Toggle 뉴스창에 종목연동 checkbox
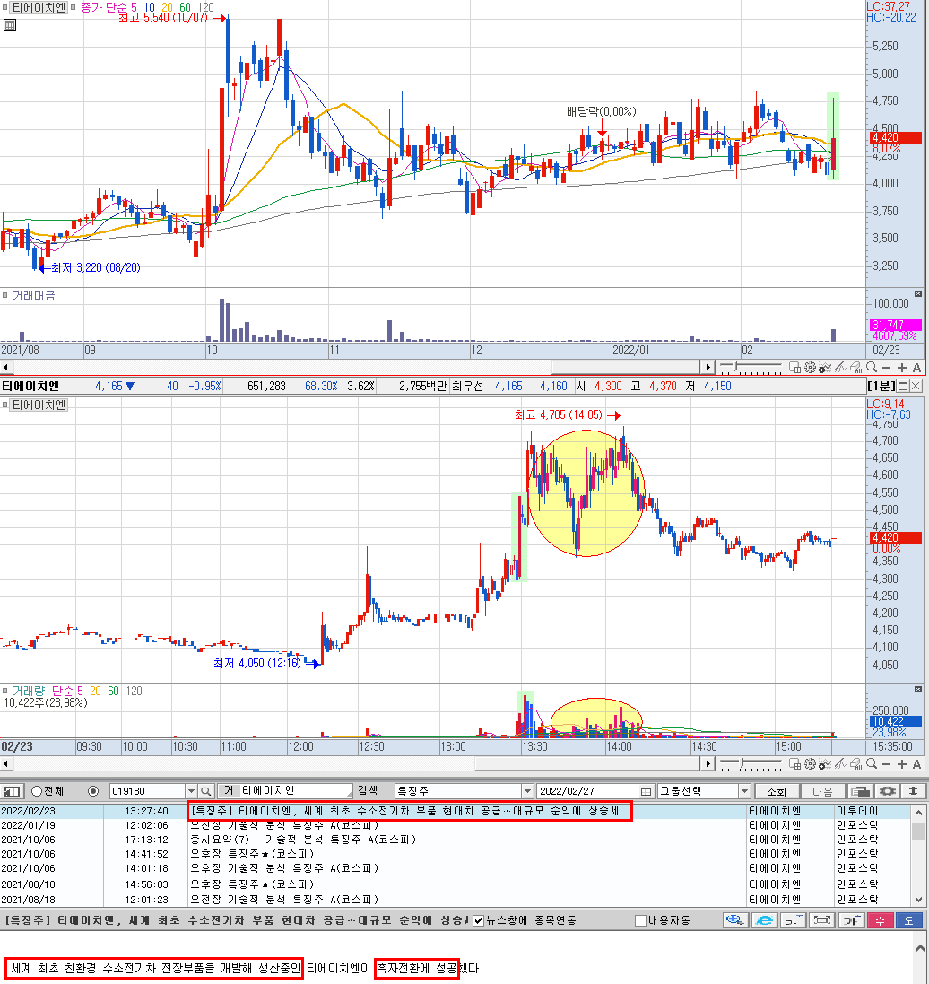The height and width of the screenshot is (984, 929). (x=479, y=920)
